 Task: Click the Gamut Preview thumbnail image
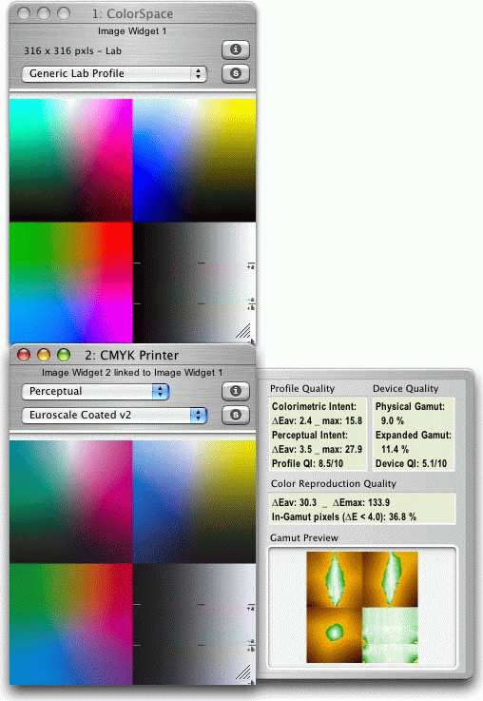[x=362, y=607]
